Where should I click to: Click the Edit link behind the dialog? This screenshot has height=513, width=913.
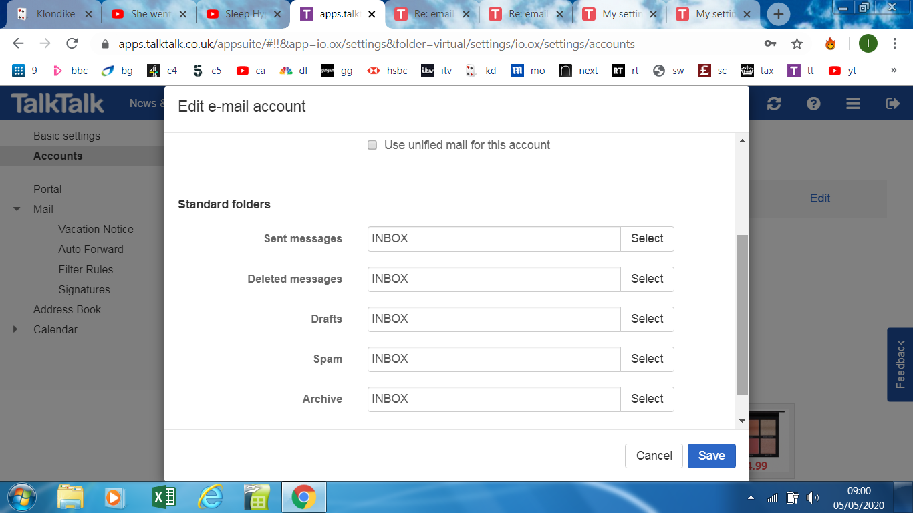[820, 198]
